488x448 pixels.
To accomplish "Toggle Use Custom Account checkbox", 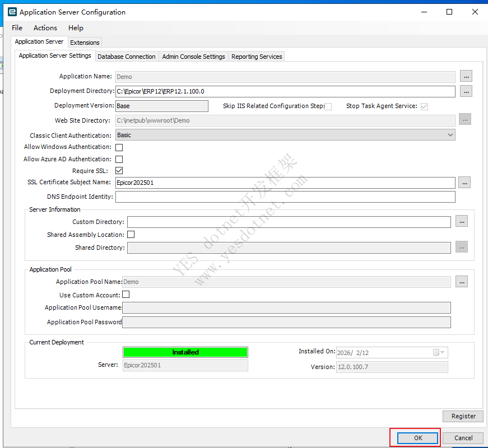I will coord(126,295).
